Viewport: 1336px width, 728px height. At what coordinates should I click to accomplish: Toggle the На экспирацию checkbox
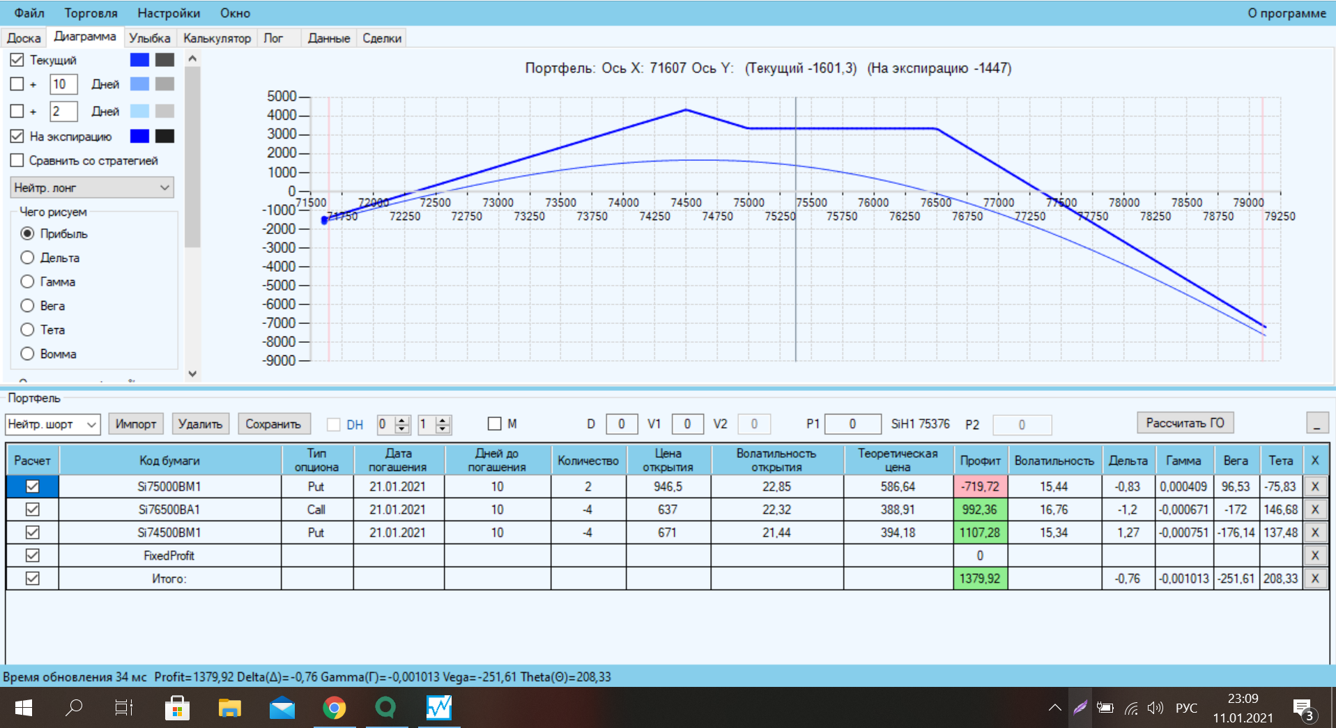[17, 137]
